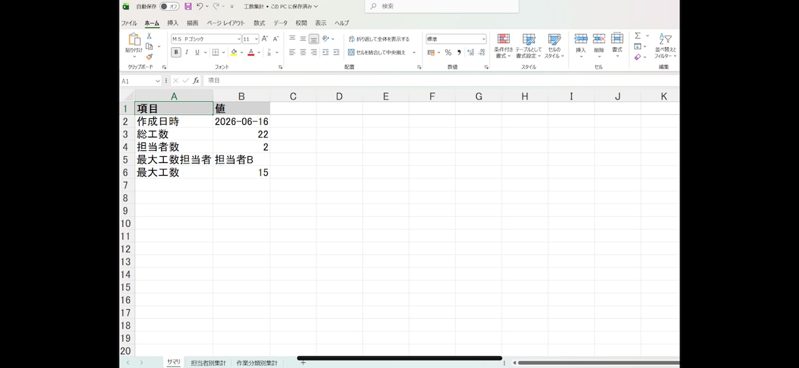Open the ヘルプ ribbon tab
The image size is (799, 368).
(x=342, y=23)
